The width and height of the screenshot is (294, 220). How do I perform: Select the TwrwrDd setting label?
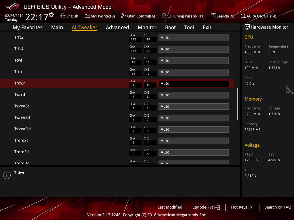[22, 129]
